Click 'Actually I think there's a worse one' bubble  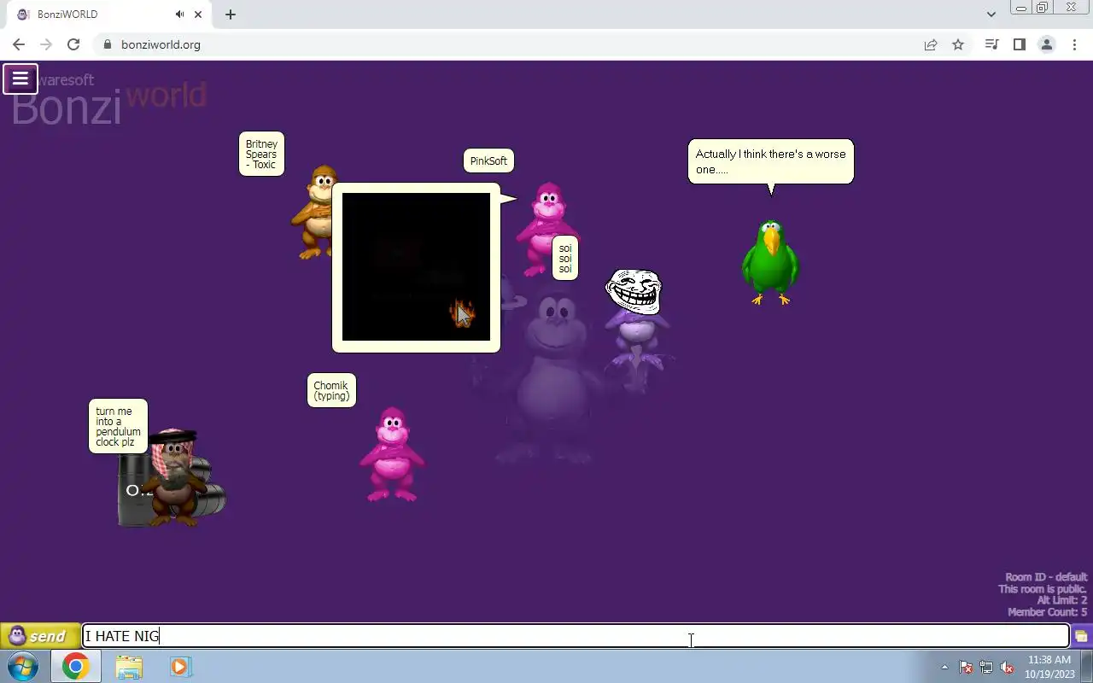click(770, 161)
